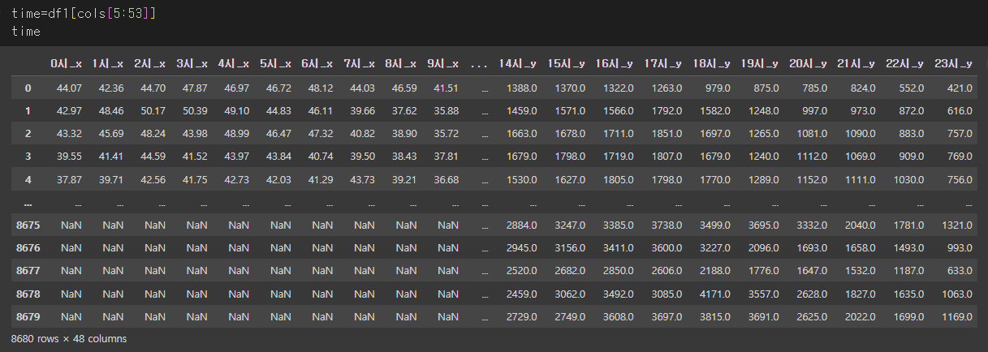
Task: Click the cell value 1571.0
Action: tap(569, 110)
